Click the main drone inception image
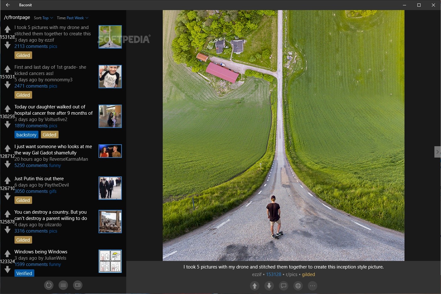 click(283, 135)
